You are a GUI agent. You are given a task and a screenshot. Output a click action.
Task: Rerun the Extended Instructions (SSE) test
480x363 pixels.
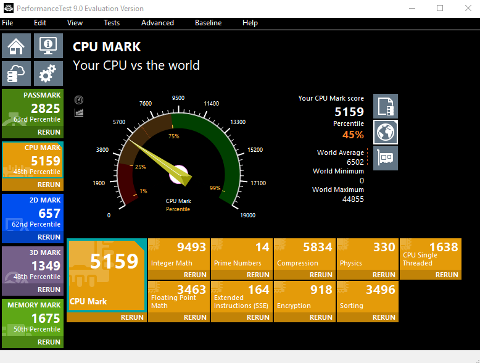pyautogui.click(x=242, y=317)
